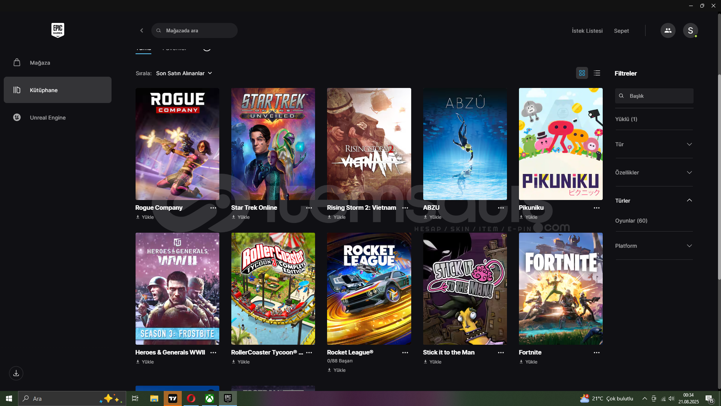
Task: Open the Rogue Company cover thumbnail
Action: (177, 144)
